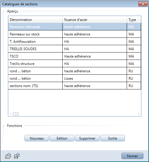Select the sections nom. (TS) row
This screenshot has width=149, height=162.
pyautogui.click(x=75, y=86)
